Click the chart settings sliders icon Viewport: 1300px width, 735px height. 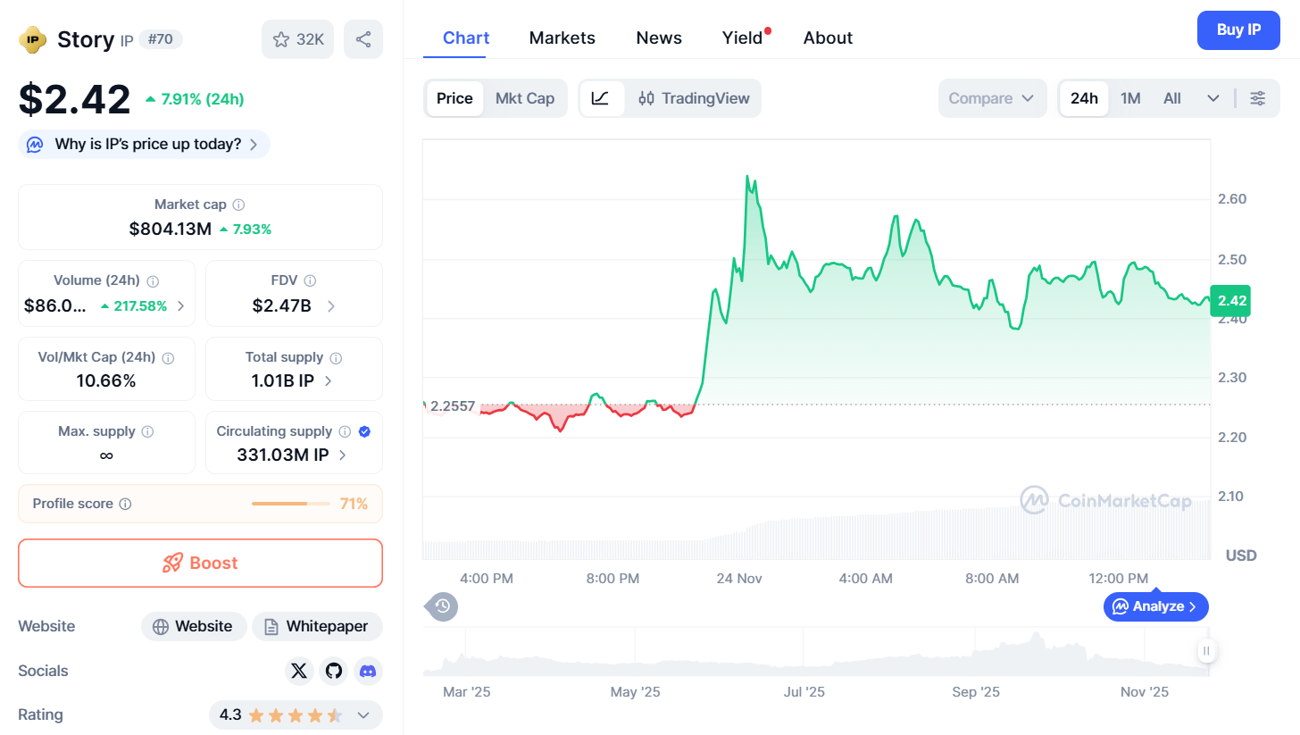1257,98
